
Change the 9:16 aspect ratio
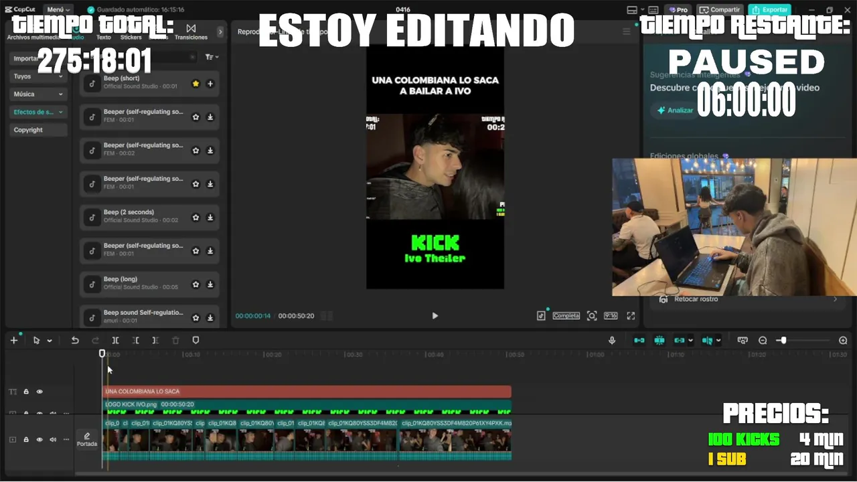coord(611,315)
